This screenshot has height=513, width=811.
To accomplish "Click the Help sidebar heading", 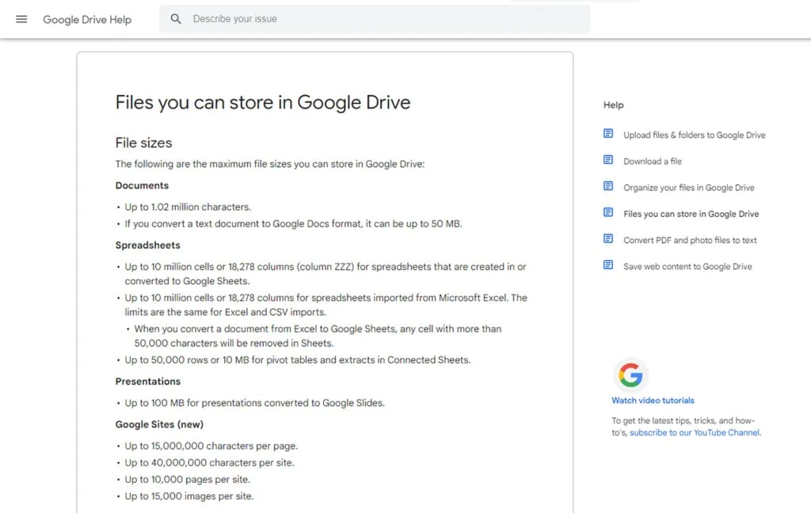I will pyautogui.click(x=614, y=105).
